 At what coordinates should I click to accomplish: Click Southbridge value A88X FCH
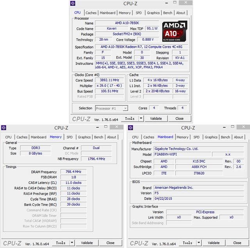tap(199, 167)
